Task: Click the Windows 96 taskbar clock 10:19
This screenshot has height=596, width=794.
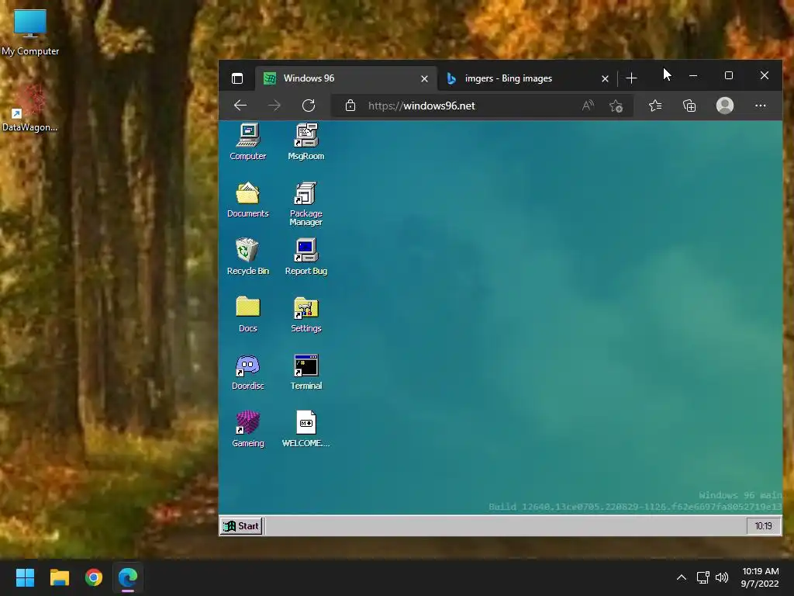Action: (x=763, y=526)
